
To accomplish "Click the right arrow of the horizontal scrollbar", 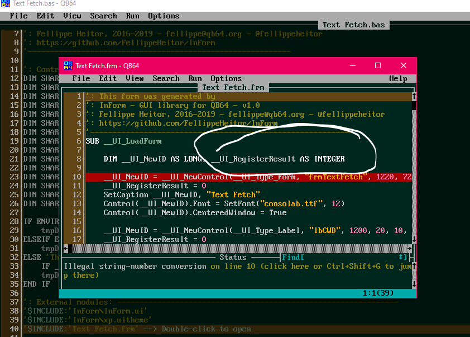I will (410, 249).
